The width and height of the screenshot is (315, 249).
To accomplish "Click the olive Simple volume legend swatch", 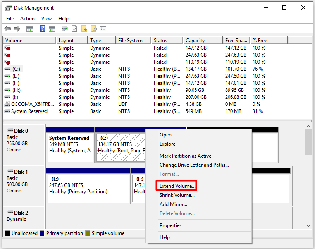I will point(87,233).
